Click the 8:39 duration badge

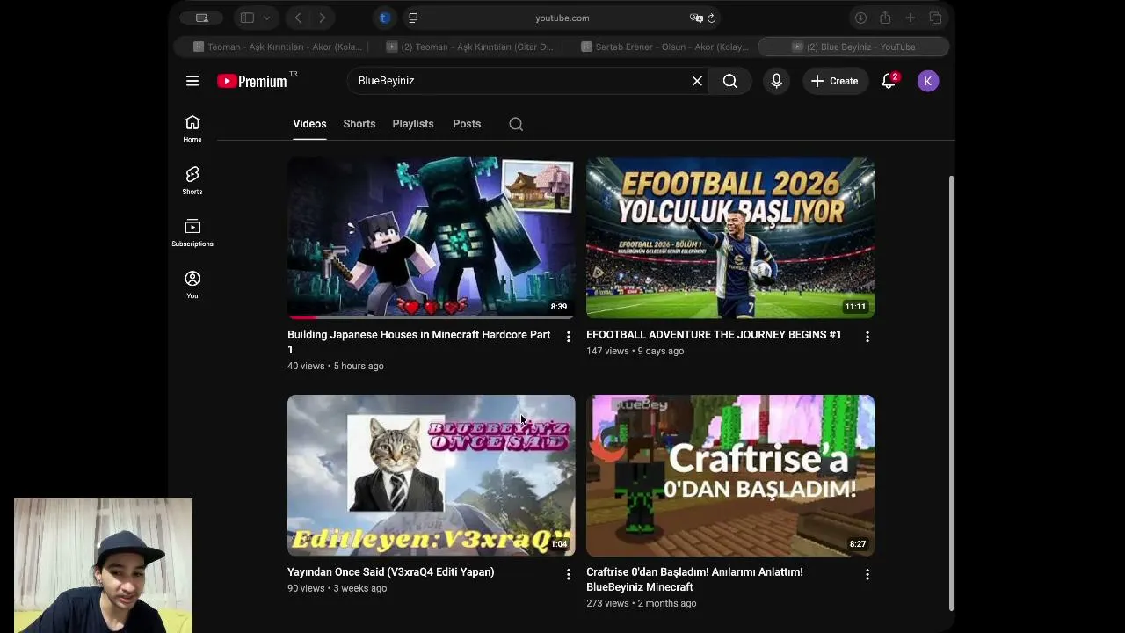point(559,307)
